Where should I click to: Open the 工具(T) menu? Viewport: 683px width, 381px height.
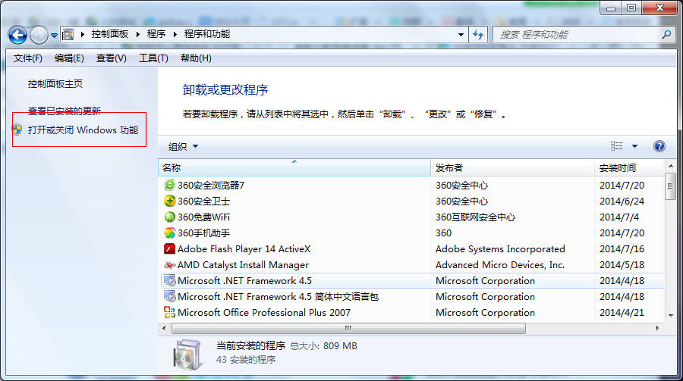153,58
